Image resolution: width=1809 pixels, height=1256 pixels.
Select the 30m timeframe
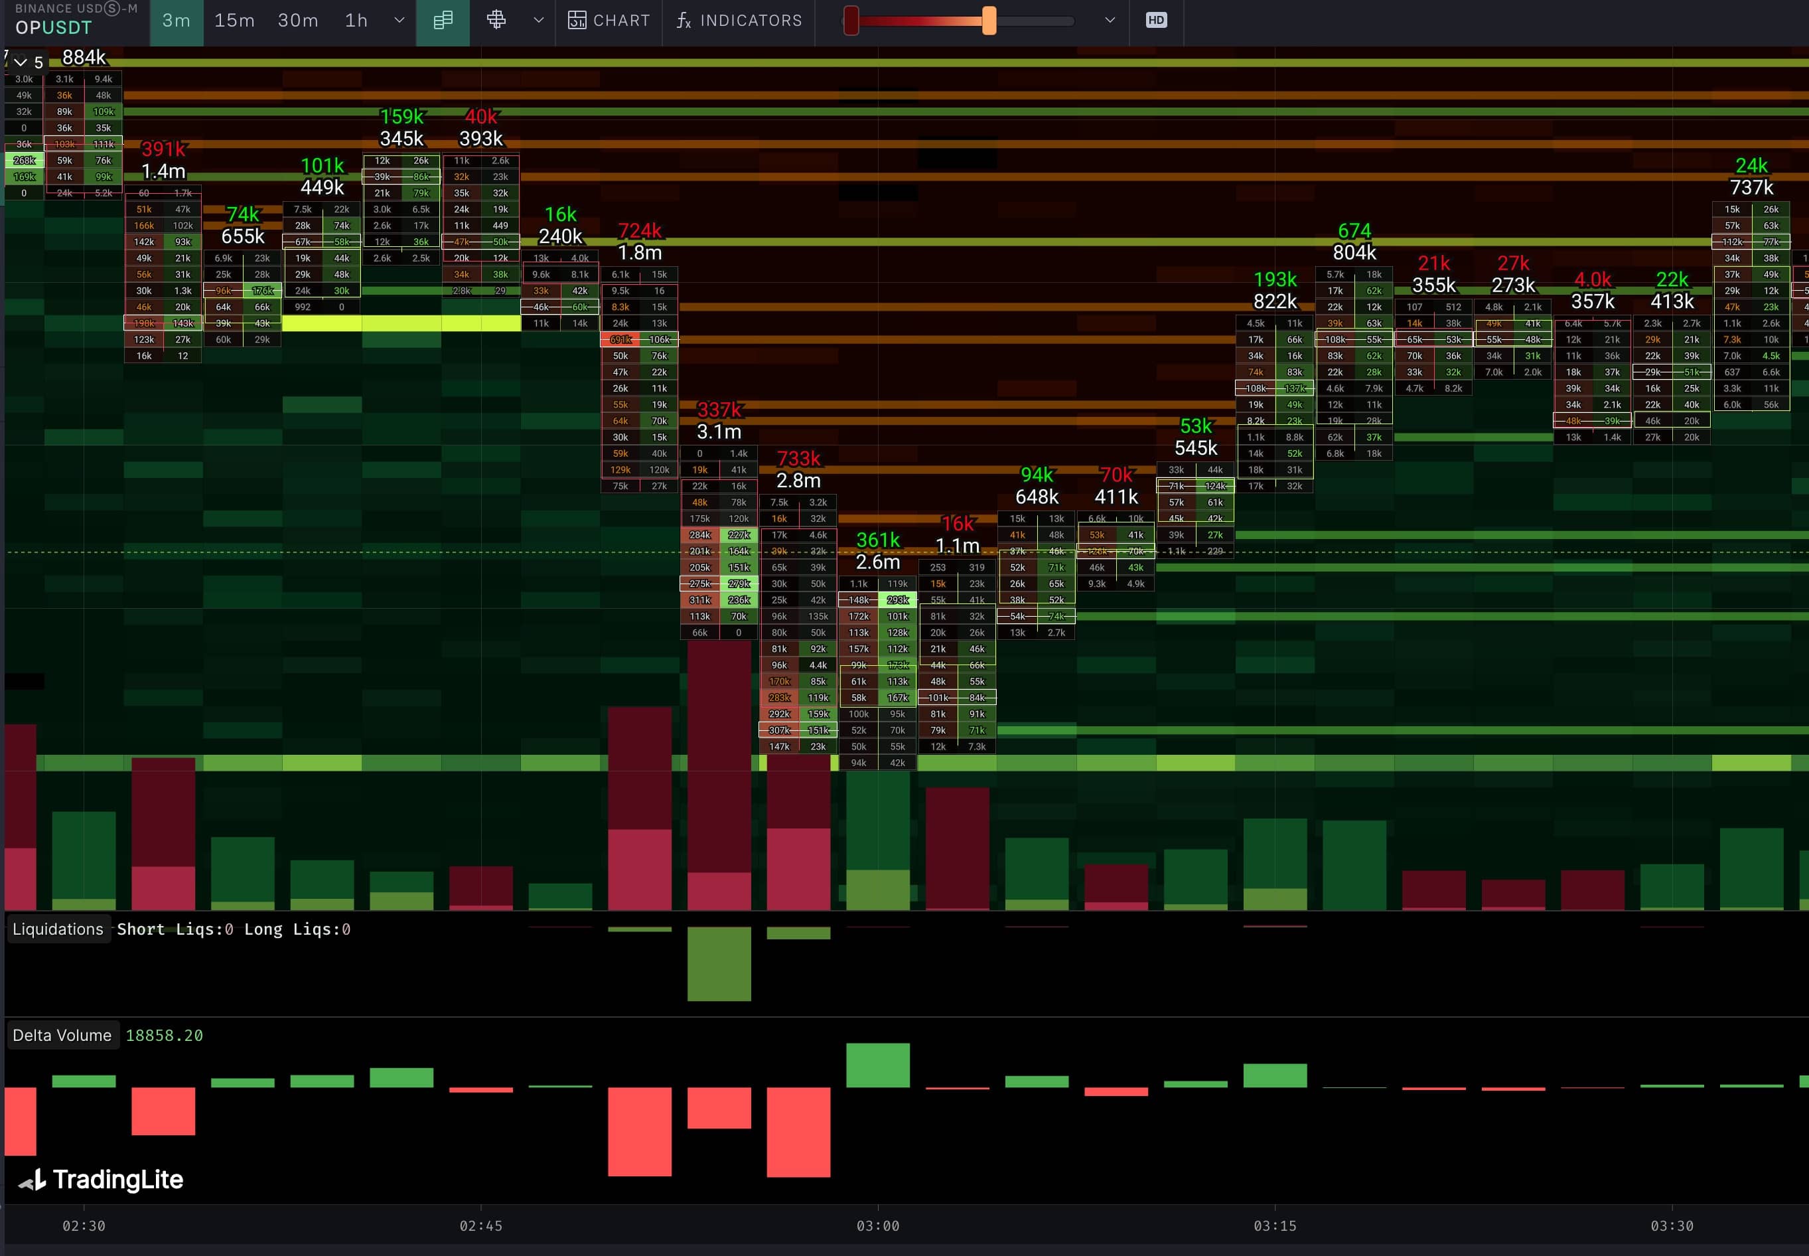pyautogui.click(x=297, y=21)
